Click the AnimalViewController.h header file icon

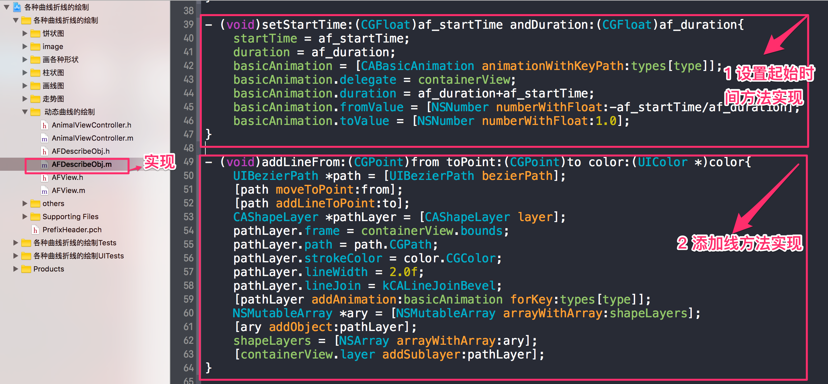coord(45,125)
